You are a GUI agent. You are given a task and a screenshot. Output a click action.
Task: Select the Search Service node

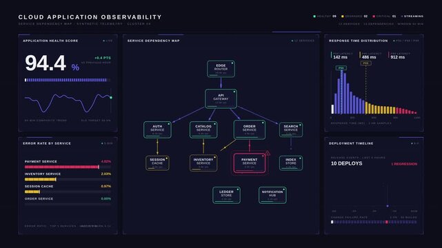291,130
